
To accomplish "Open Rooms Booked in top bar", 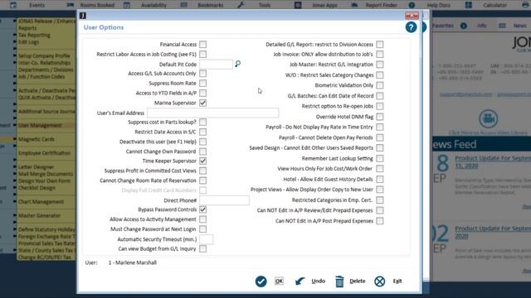I will click(x=97, y=5).
